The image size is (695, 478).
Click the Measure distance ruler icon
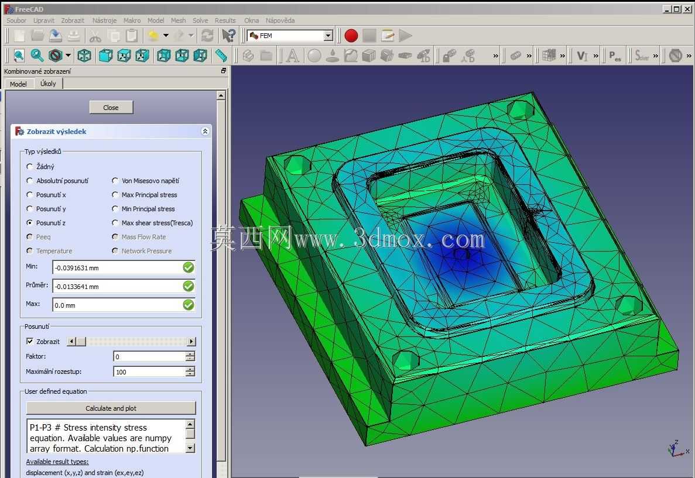pos(221,56)
